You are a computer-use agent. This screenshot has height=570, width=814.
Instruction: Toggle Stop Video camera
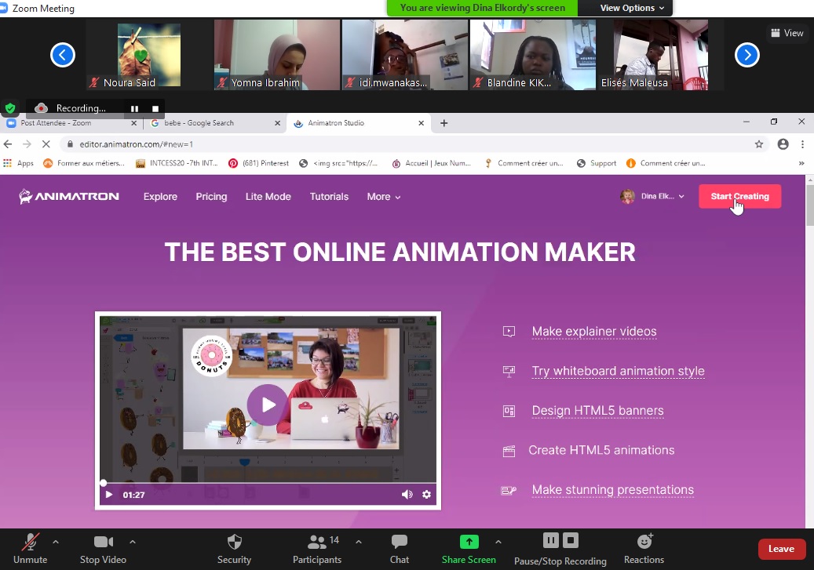coord(103,543)
